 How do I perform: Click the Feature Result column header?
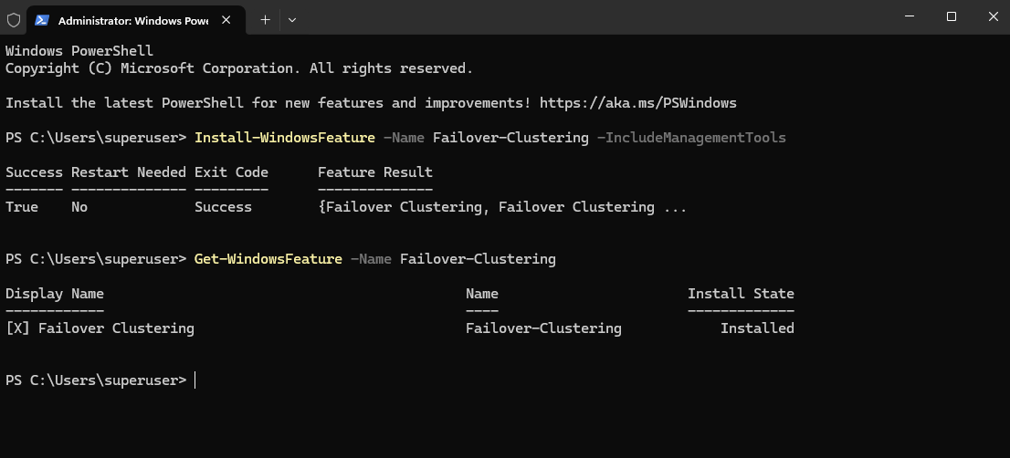[375, 172]
